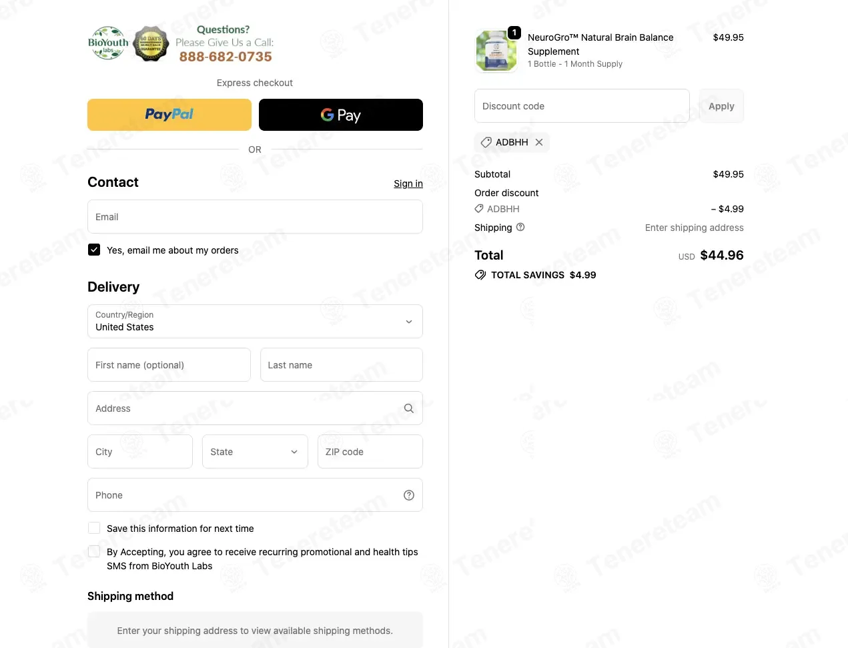Remove the ADBHH discount code tag
The height and width of the screenshot is (648, 848).
(x=539, y=142)
